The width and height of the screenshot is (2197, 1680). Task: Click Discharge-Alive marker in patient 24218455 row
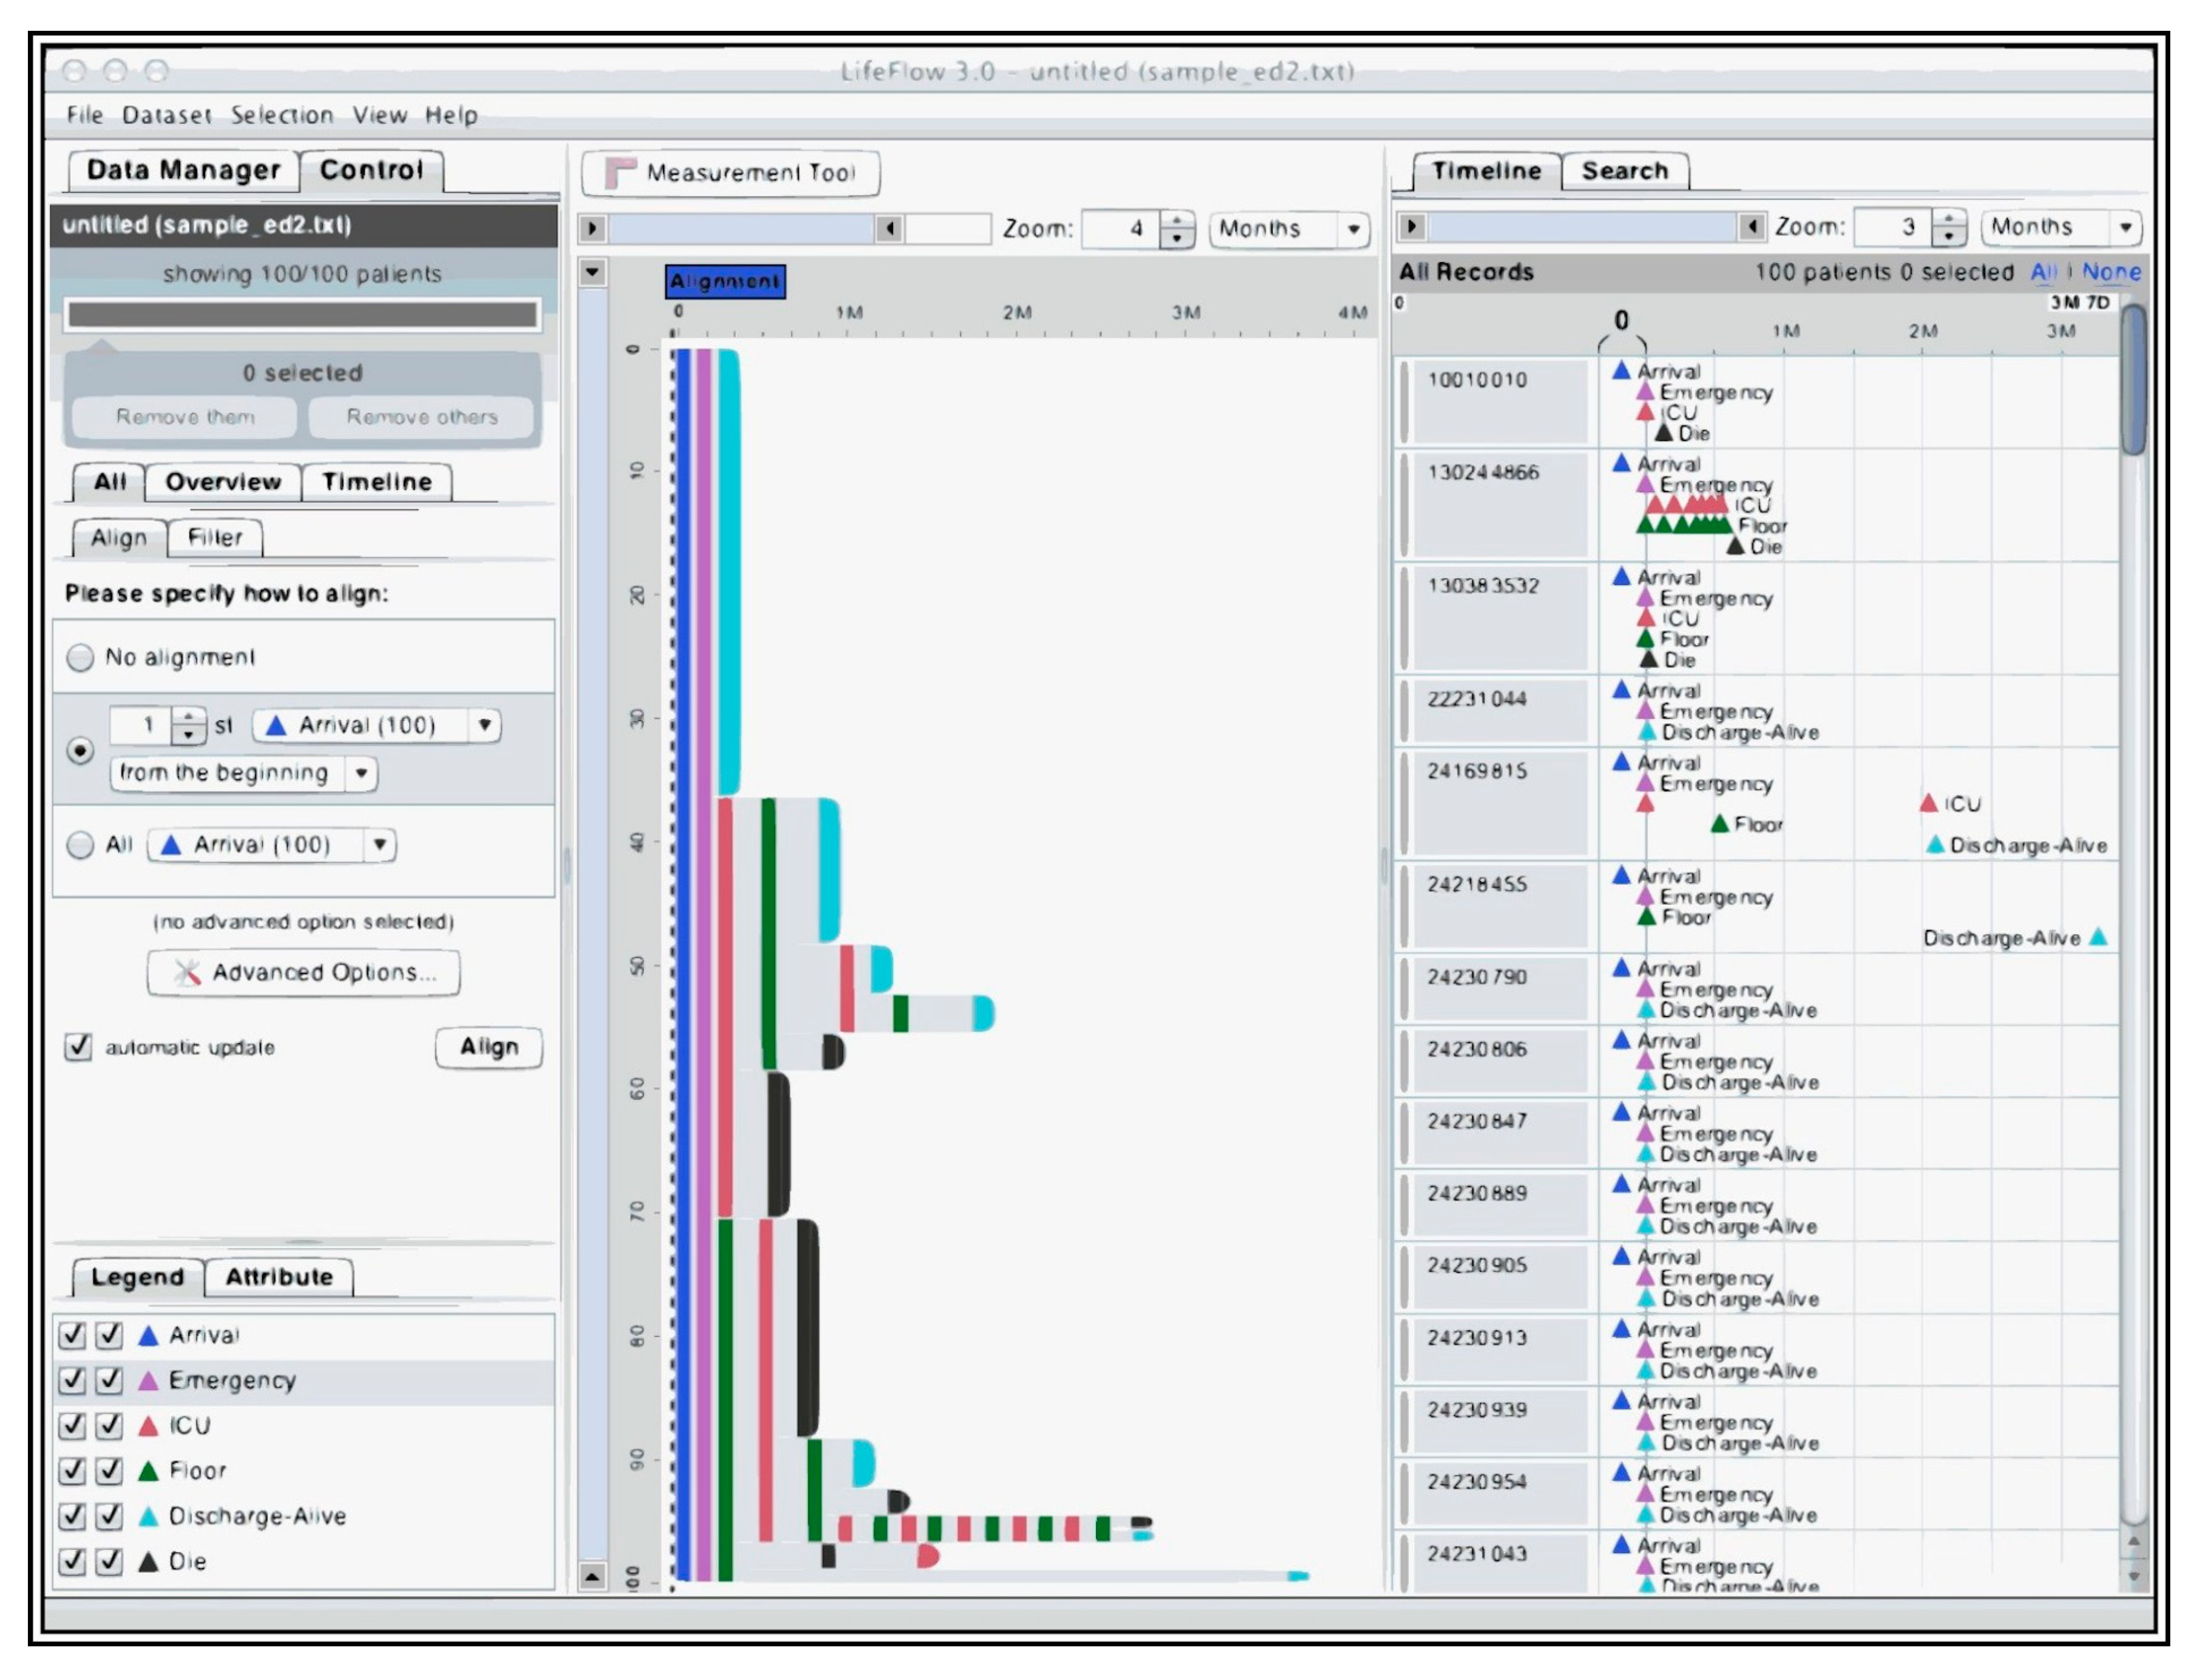pyautogui.click(x=2099, y=937)
